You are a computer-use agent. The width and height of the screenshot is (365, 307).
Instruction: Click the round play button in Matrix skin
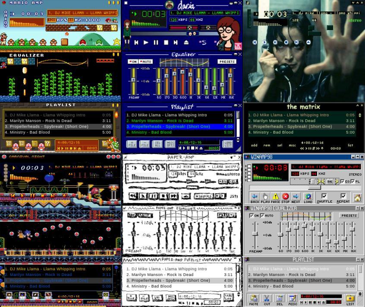pyautogui.click(x=264, y=42)
